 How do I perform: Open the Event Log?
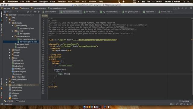[184, 101]
